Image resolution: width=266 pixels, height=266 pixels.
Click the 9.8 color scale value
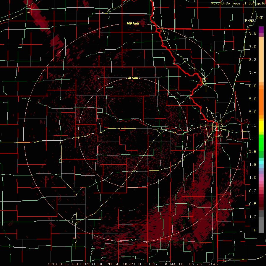click(253, 33)
